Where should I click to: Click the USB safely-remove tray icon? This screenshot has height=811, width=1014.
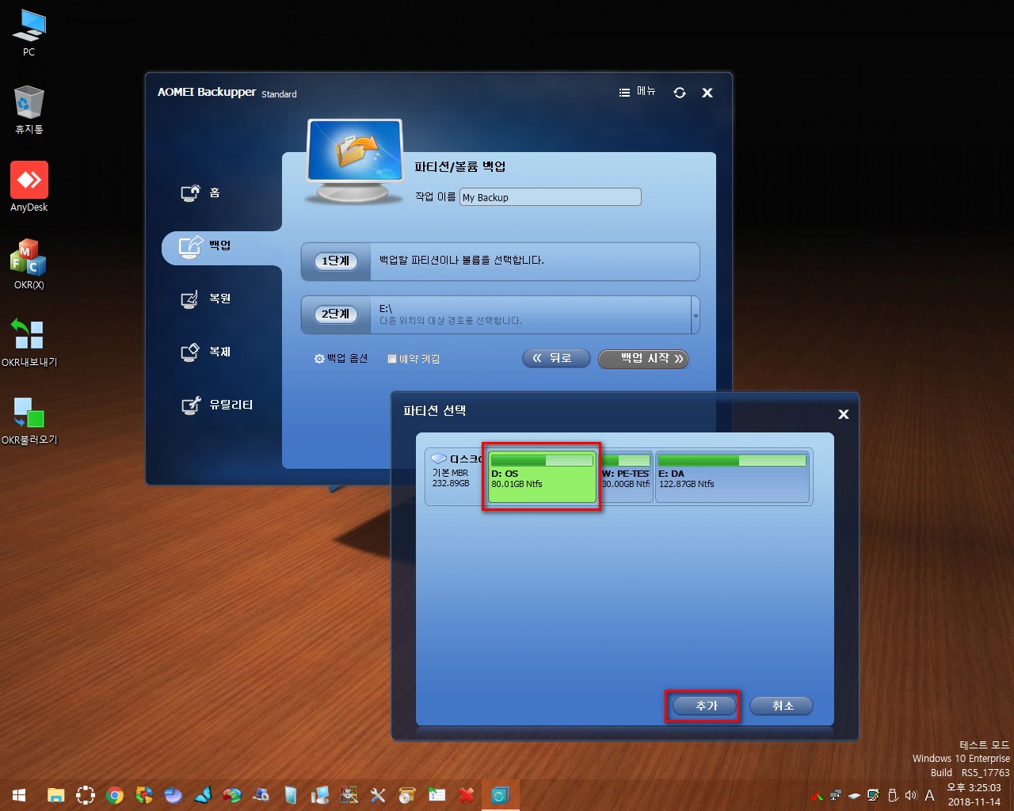tap(893, 795)
